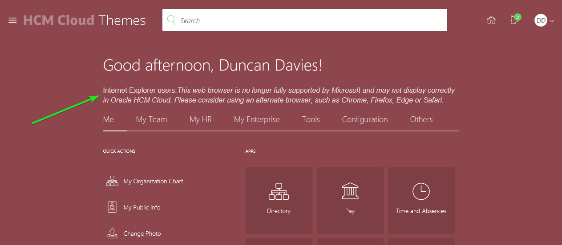Switch to the My Team tab

(x=152, y=119)
